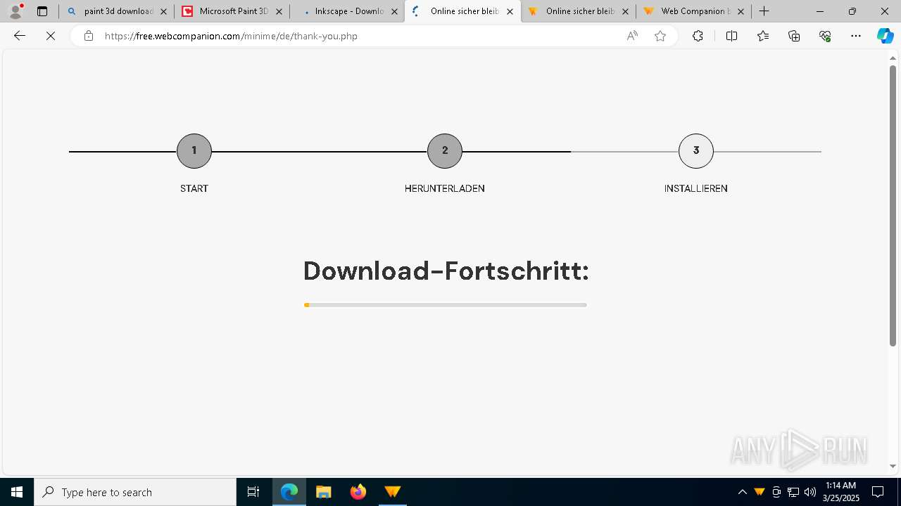Click the START step label
The width and height of the screenshot is (901, 506).
(194, 188)
